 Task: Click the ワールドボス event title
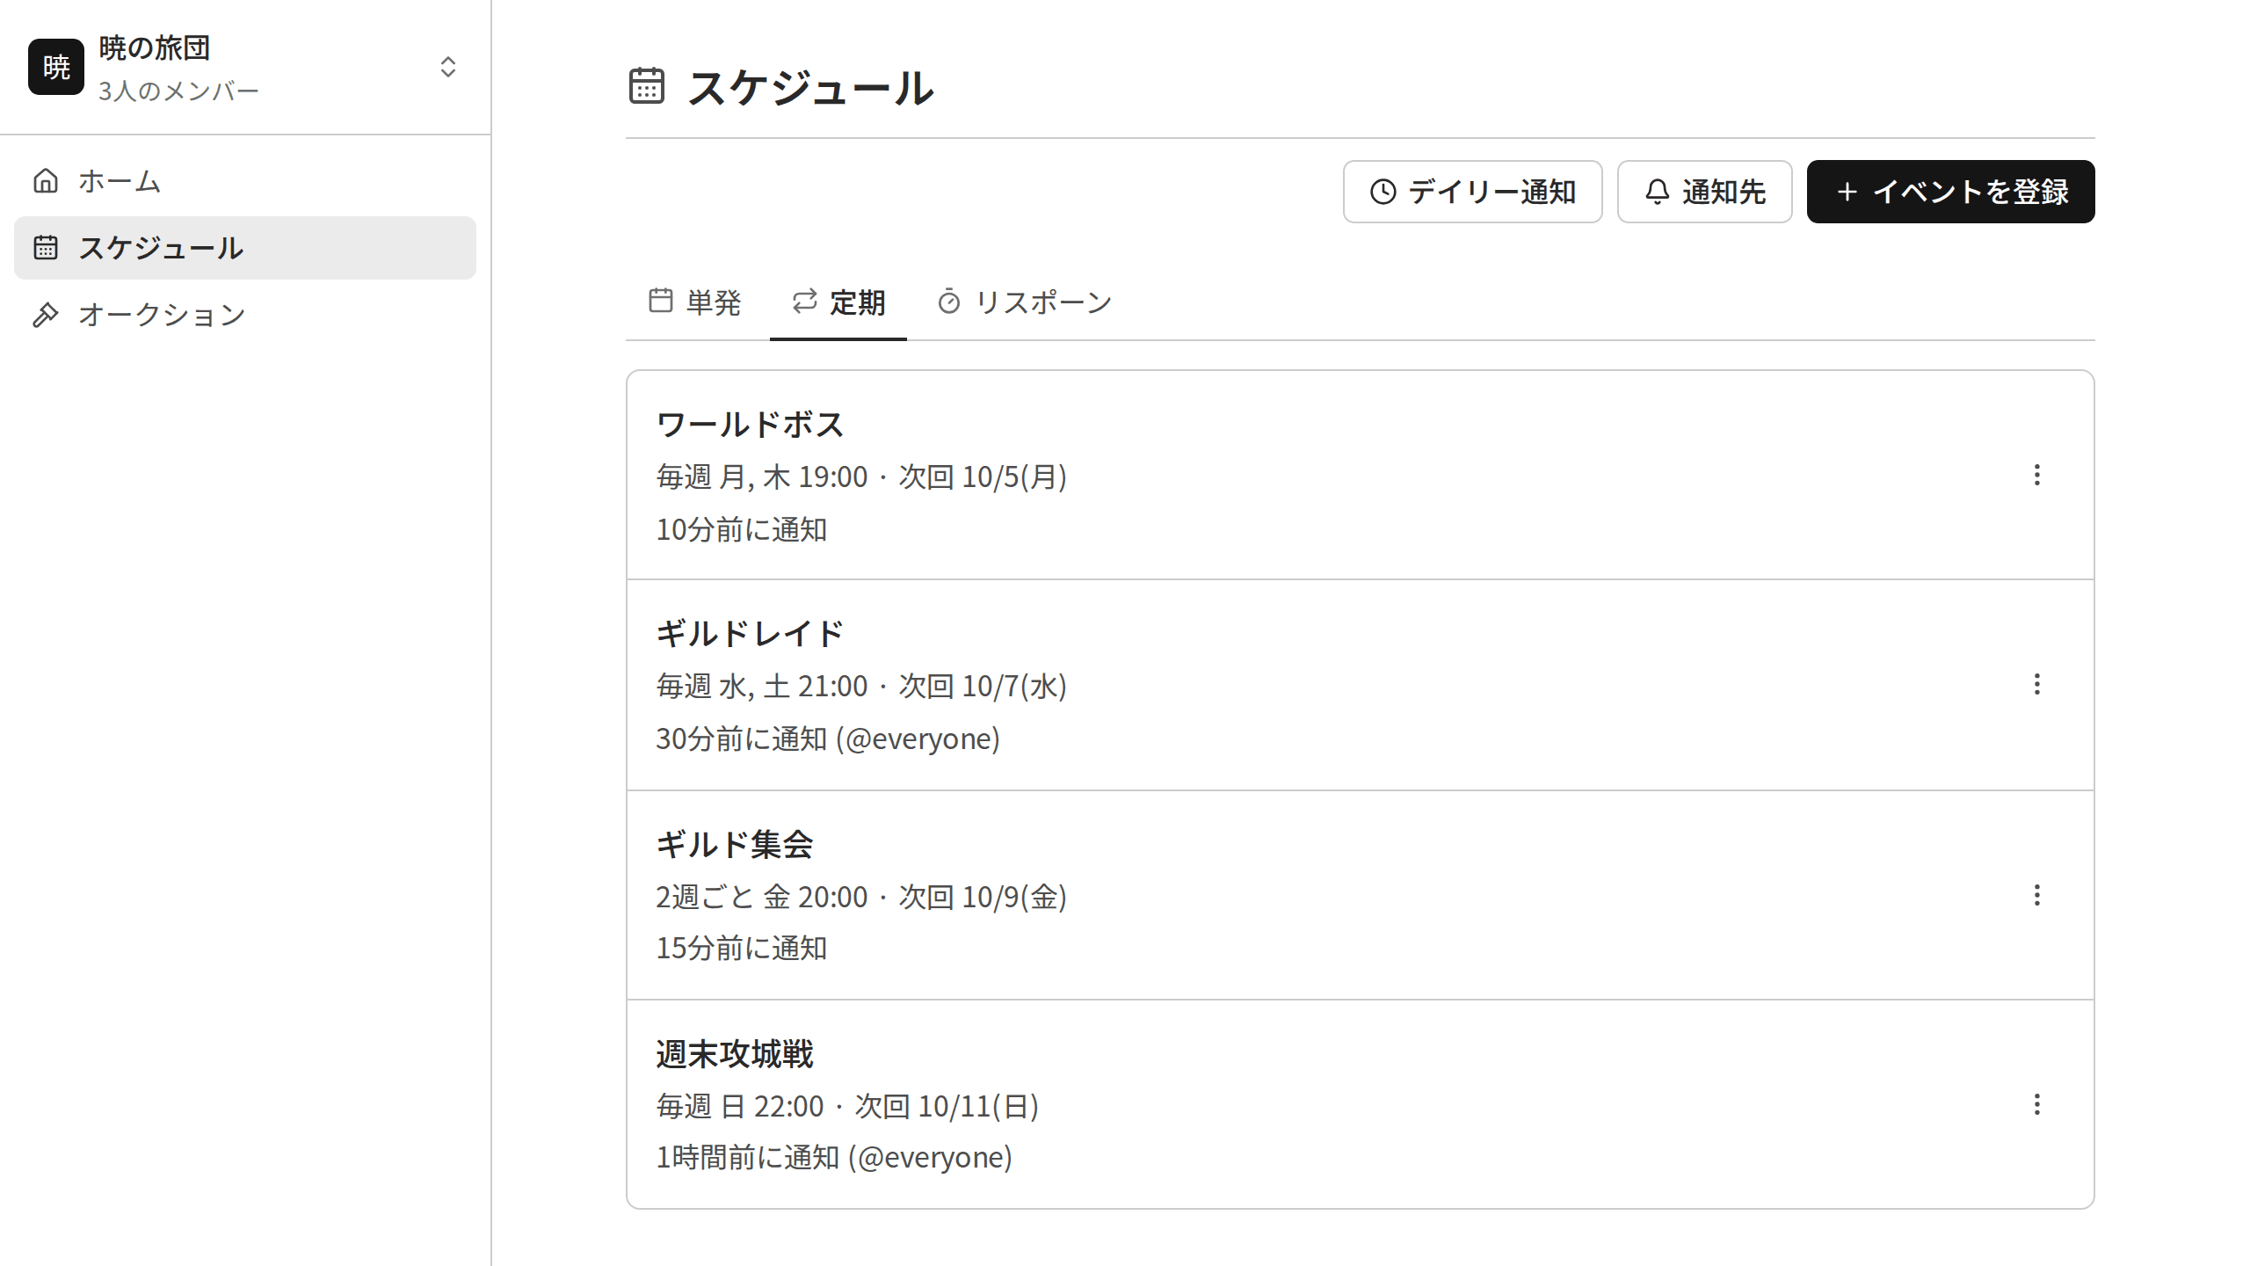coord(750,425)
